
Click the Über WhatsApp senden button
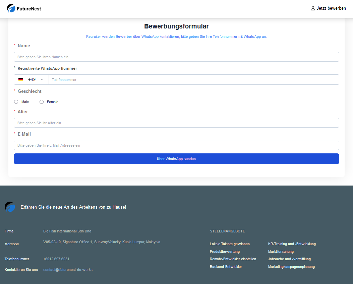pos(176,159)
